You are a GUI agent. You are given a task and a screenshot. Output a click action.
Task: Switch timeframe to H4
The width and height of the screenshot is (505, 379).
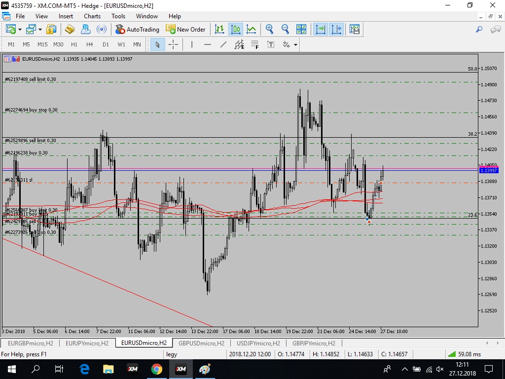90,44
